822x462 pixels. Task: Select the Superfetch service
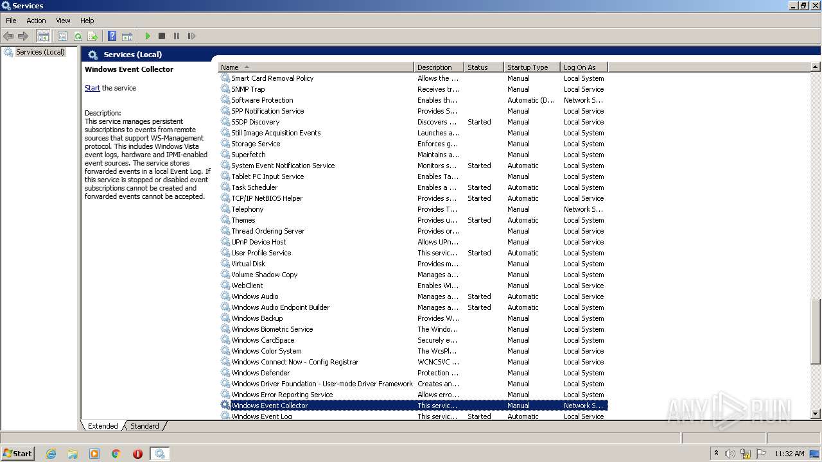click(x=413, y=155)
